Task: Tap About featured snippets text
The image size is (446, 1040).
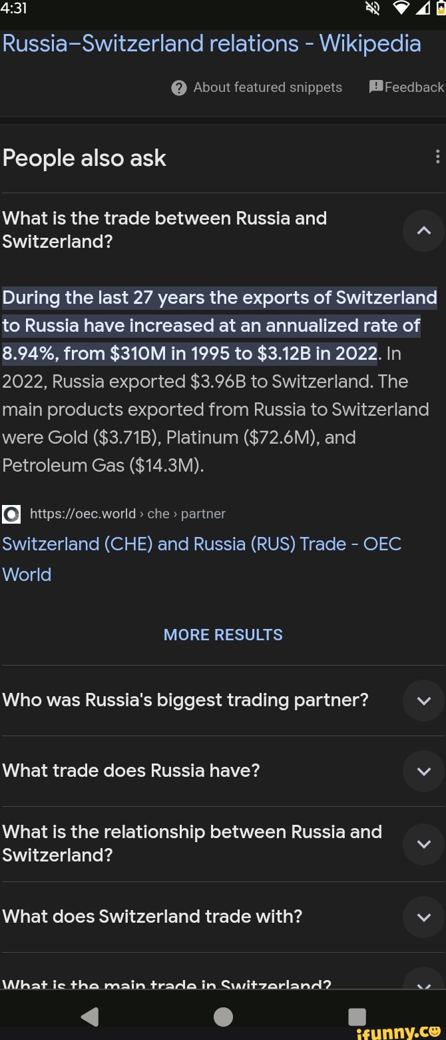Action: 269,87
